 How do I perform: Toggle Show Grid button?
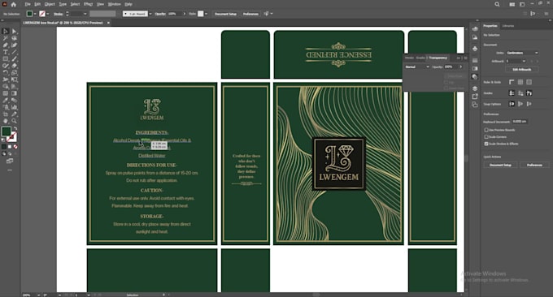(520, 82)
